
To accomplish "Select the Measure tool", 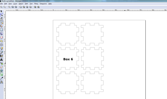I will pyautogui.click(x=2, y=26).
